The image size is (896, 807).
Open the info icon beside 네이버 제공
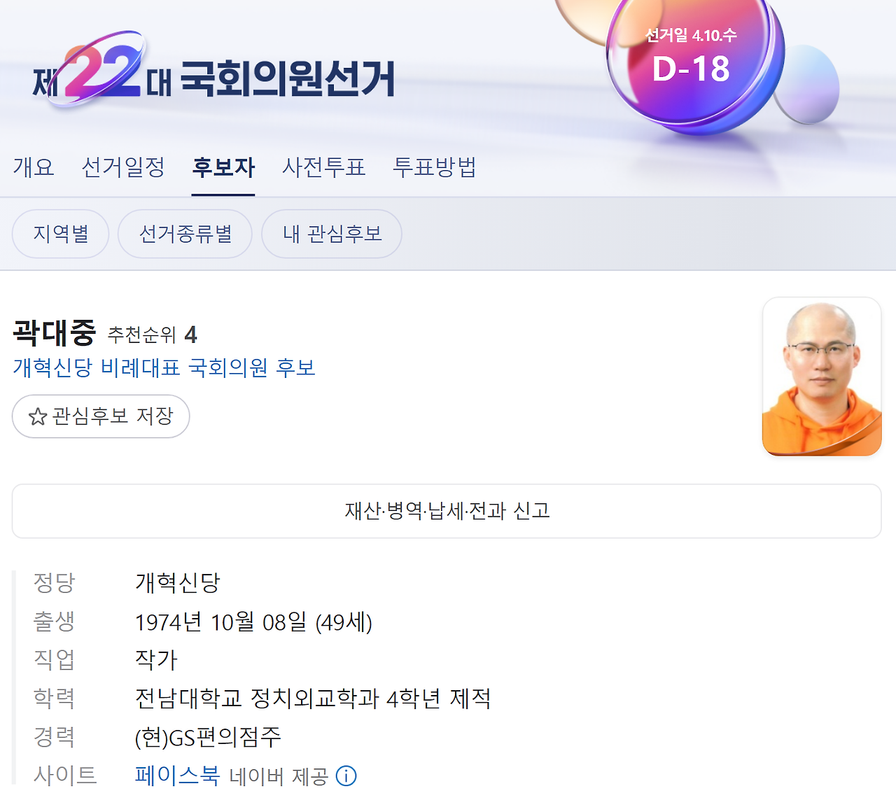pos(346,776)
